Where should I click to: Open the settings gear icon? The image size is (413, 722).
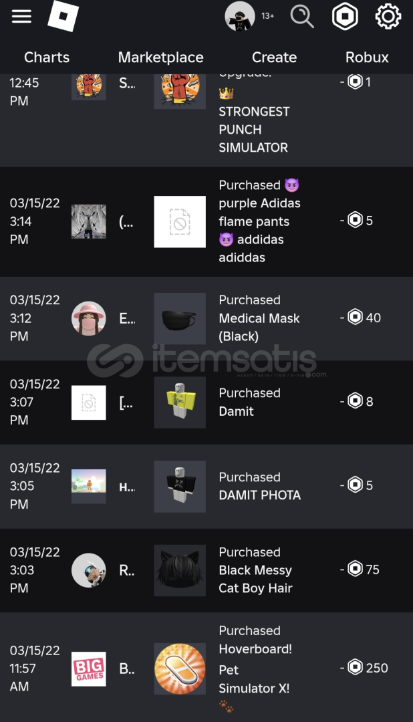click(x=388, y=17)
